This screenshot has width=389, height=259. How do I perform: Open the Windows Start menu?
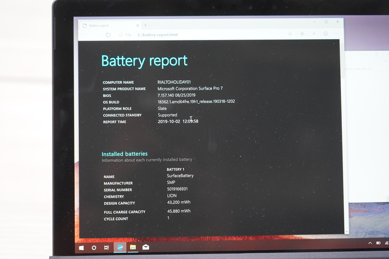tap(81, 248)
